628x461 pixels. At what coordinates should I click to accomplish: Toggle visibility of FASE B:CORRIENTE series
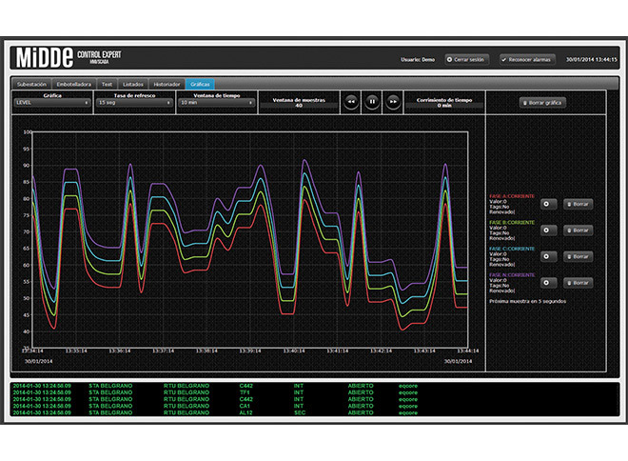click(x=547, y=230)
